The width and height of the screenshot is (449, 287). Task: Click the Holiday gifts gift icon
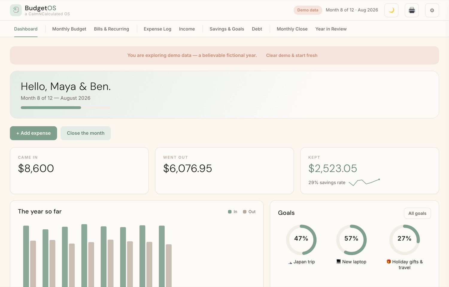(389, 262)
